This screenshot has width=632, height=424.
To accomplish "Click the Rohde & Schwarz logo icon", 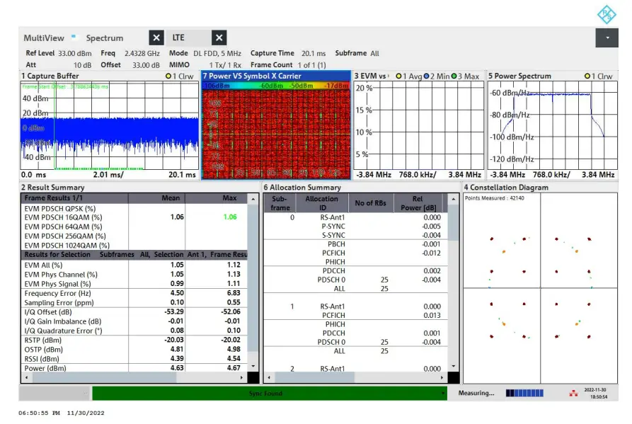I will 607,14.
